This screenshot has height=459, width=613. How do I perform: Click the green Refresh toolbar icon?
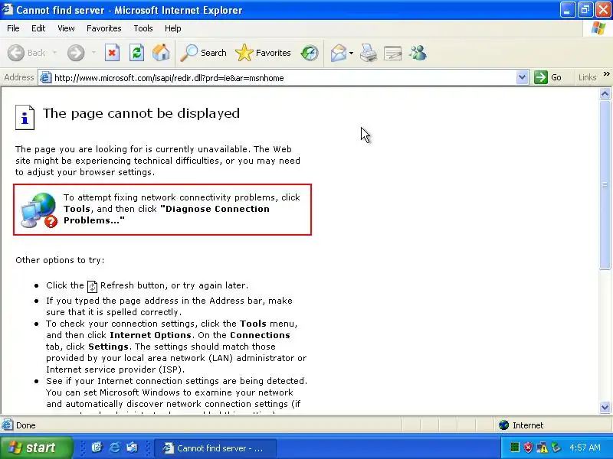tap(136, 53)
